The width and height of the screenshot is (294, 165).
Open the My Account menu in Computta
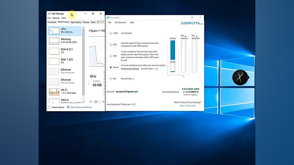tap(121, 22)
